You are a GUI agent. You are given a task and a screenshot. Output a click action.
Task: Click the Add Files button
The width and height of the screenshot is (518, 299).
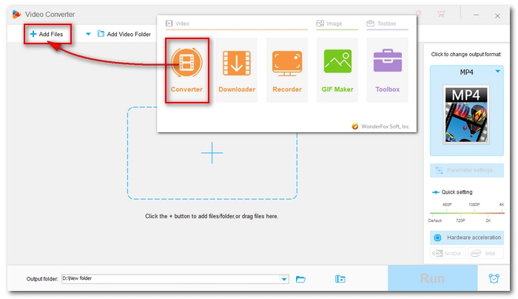pyautogui.click(x=47, y=34)
